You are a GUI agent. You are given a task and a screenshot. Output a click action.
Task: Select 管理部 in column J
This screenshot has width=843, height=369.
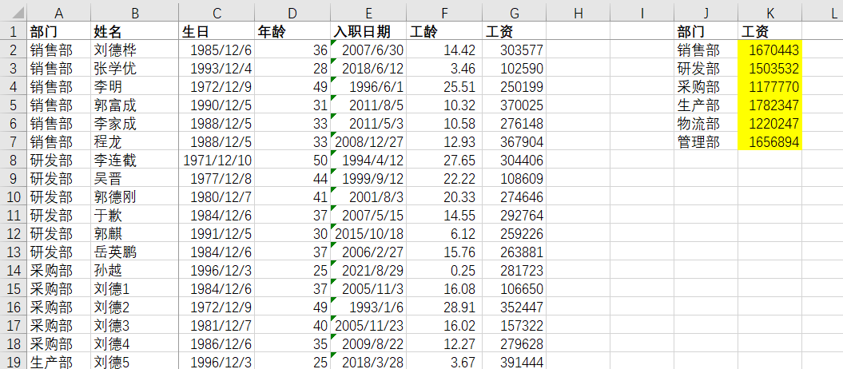(x=706, y=142)
